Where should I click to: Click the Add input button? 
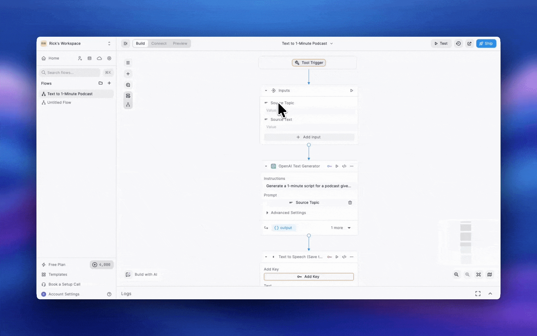coord(309,137)
